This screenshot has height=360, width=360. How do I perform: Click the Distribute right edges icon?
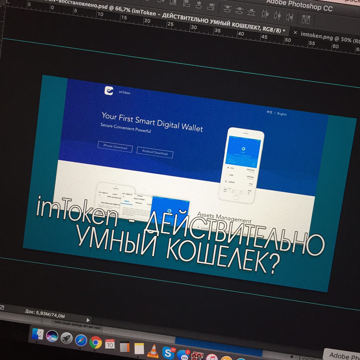tap(289, 17)
